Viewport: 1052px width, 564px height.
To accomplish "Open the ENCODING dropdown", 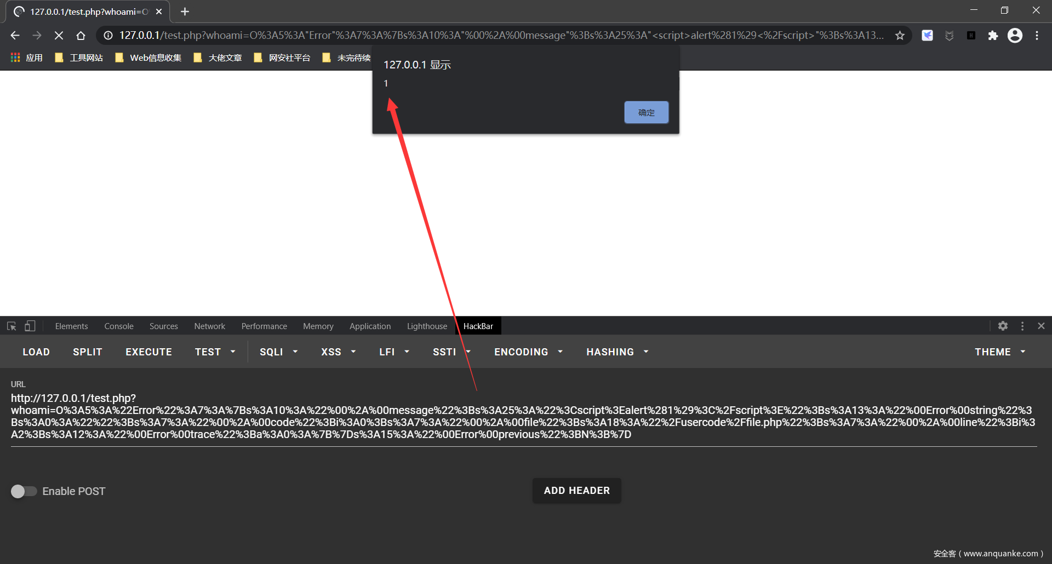I will (x=528, y=352).
